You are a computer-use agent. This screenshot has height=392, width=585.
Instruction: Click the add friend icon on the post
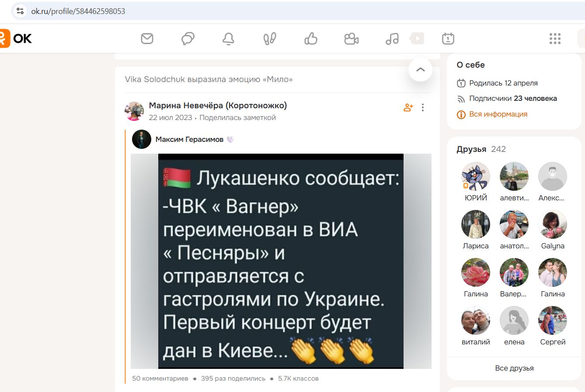click(x=408, y=107)
